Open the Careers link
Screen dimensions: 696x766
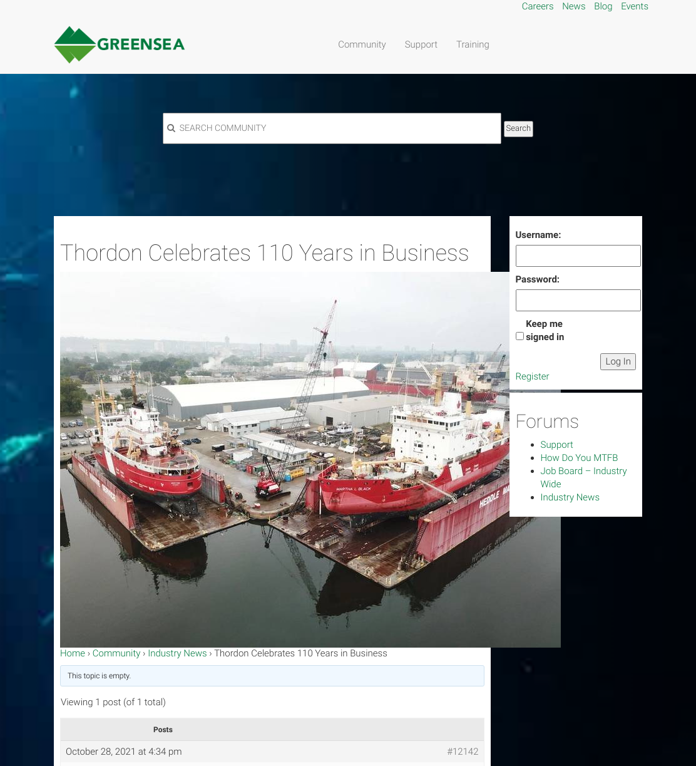click(538, 6)
